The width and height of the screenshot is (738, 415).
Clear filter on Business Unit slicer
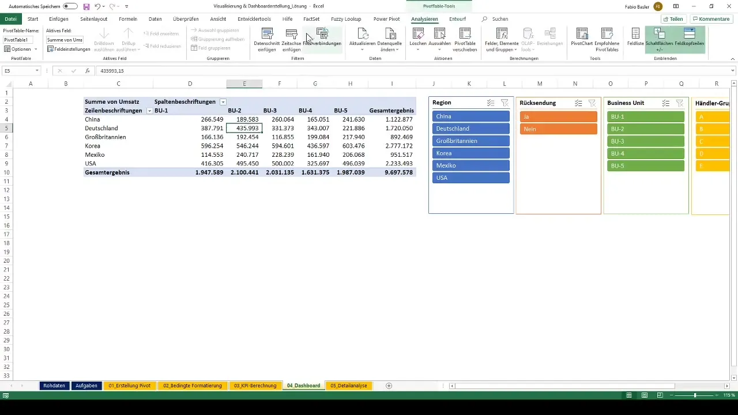click(680, 103)
